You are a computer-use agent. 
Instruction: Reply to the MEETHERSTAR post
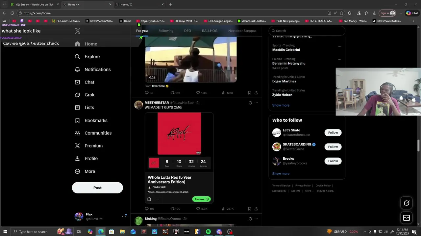tap(149, 209)
